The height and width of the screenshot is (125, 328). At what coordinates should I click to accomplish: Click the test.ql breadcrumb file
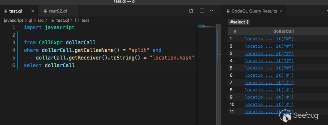[x=60, y=21]
